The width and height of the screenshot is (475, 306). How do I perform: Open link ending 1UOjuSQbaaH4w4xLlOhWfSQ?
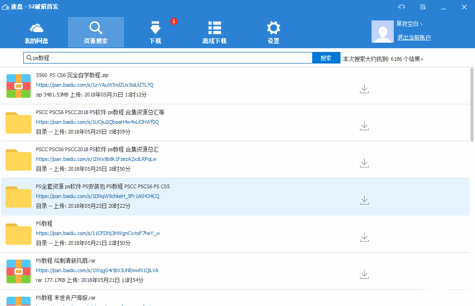click(97, 122)
